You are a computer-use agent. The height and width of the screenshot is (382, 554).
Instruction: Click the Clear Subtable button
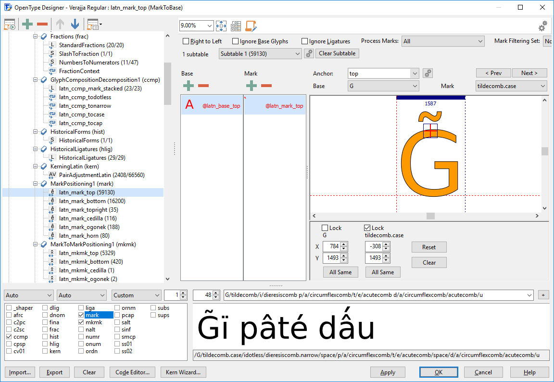coord(337,53)
